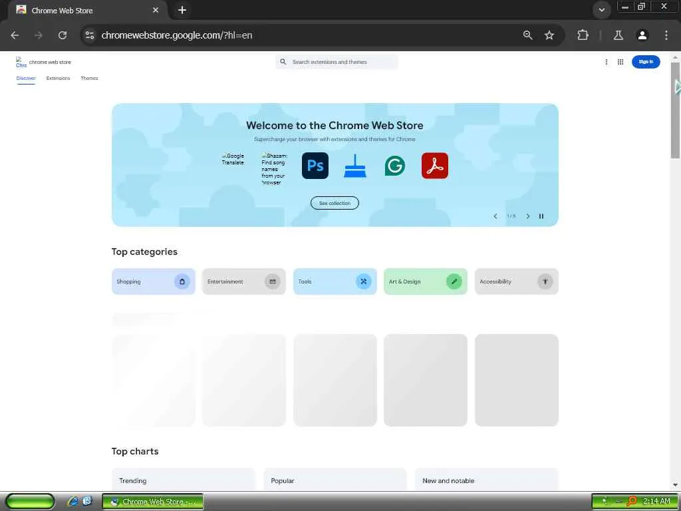Bookmark this page with the star icon
The width and height of the screenshot is (681, 511).
click(x=549, y=35)
